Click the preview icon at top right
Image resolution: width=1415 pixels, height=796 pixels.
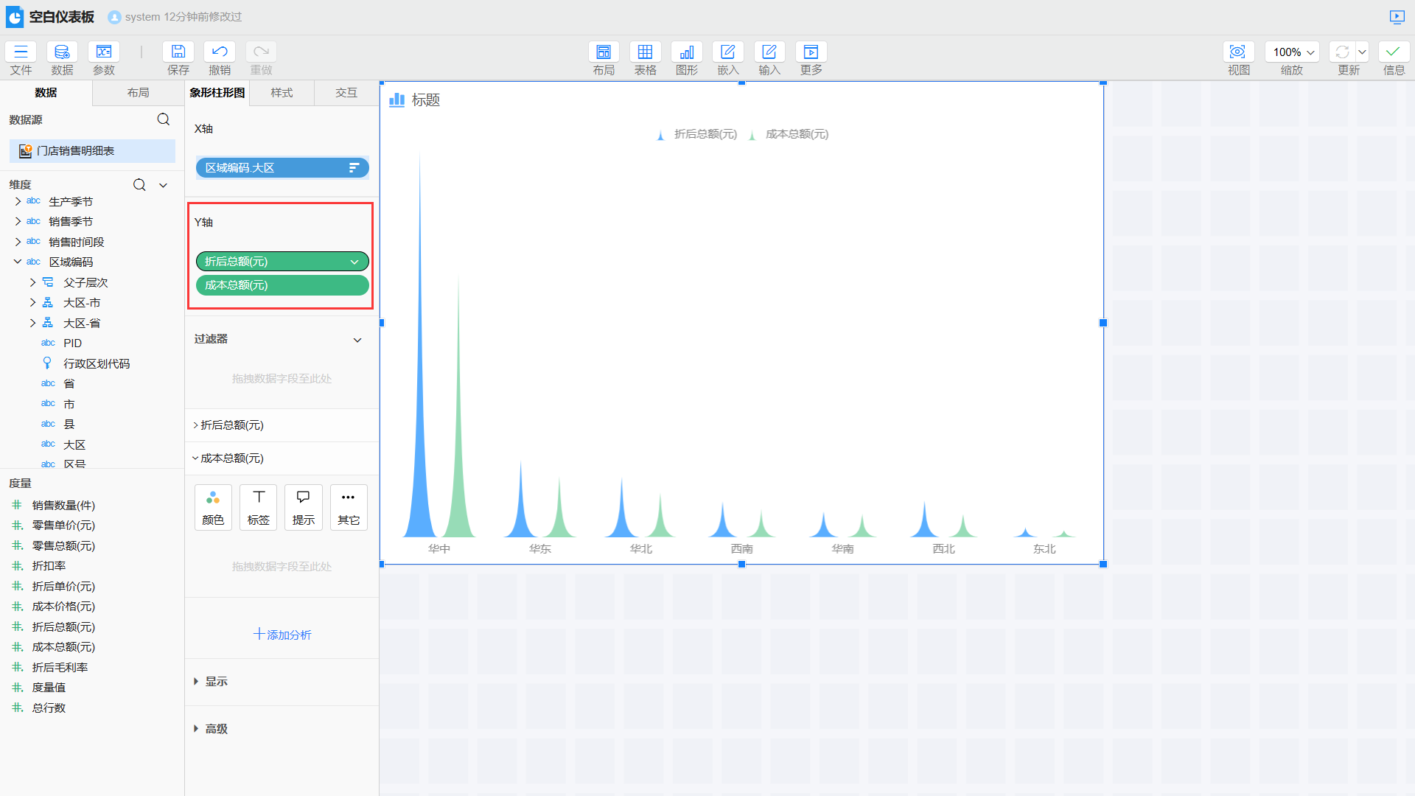pos(1397,16)
